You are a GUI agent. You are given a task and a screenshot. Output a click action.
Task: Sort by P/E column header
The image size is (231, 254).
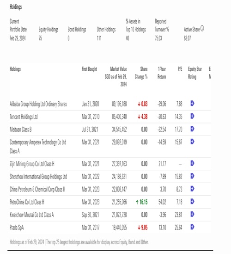tap(180, 69)
